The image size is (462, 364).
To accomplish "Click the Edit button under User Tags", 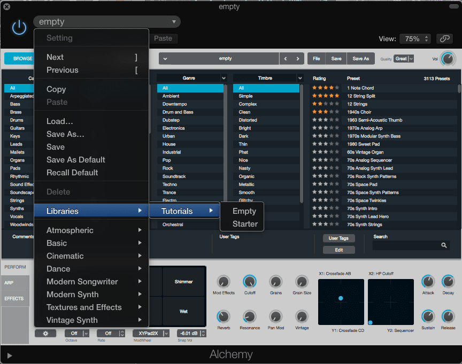I will pos(338,250).
